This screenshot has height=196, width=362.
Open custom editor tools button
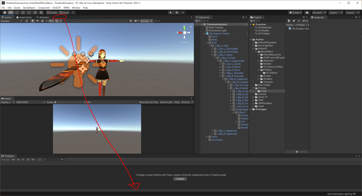(x=41, y=13)
